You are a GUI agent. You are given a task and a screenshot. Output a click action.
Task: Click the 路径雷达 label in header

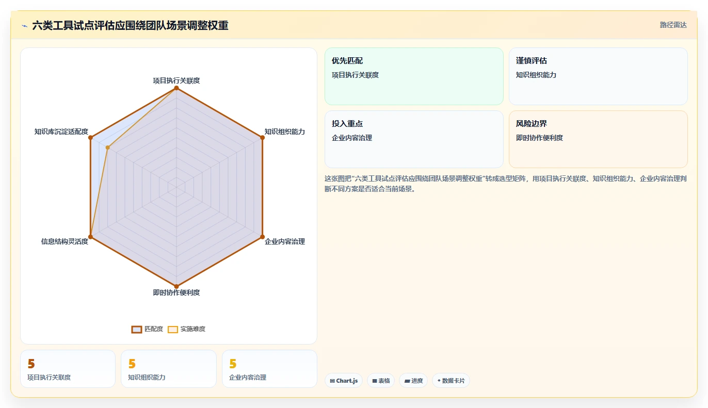pyautogui.click(x=673, y=25)
